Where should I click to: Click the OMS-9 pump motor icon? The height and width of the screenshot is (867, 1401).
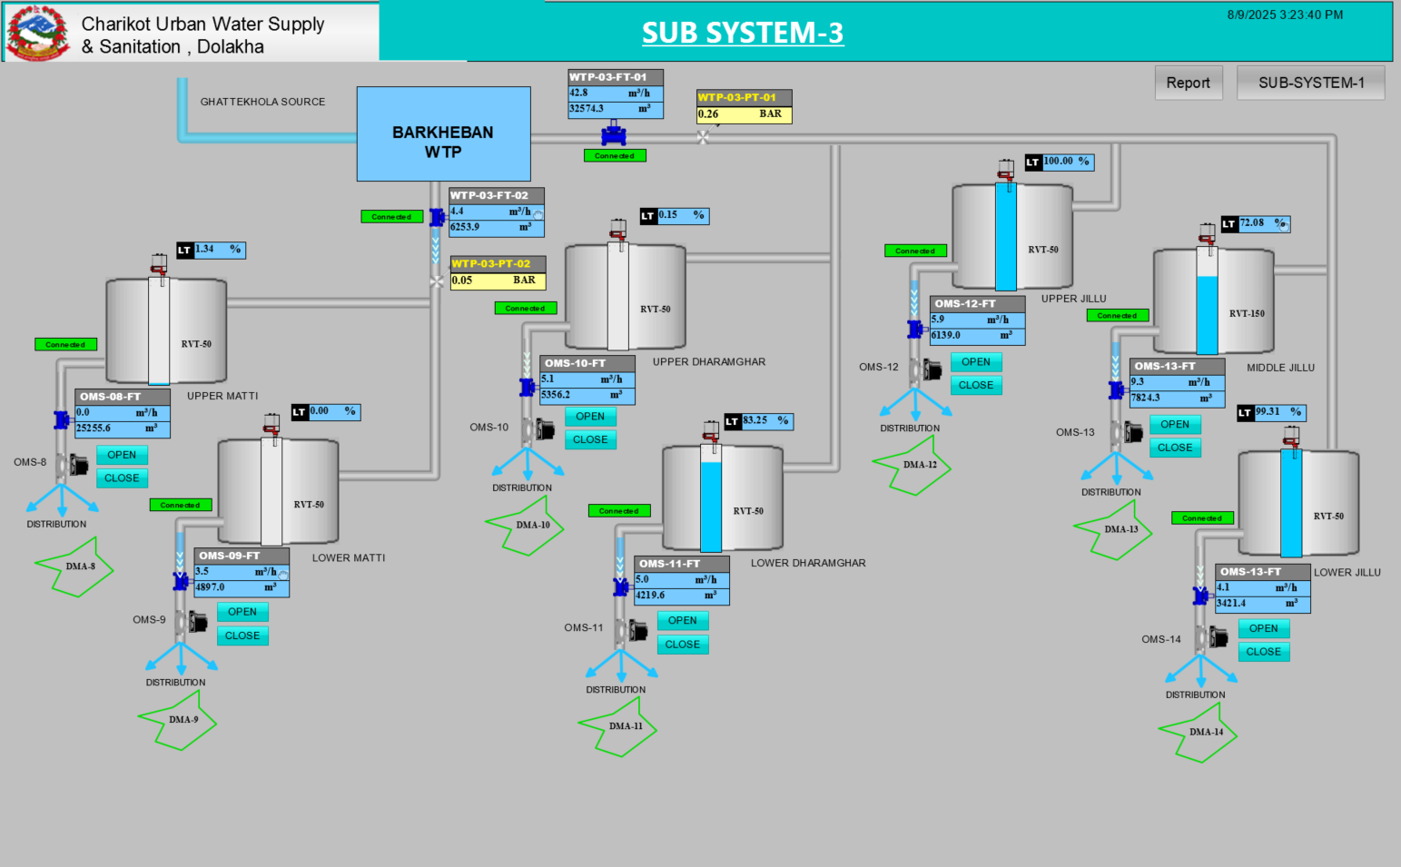coord(200,620)
